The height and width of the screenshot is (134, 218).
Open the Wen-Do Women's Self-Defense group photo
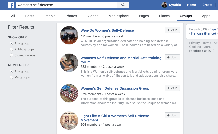(69, 35)
